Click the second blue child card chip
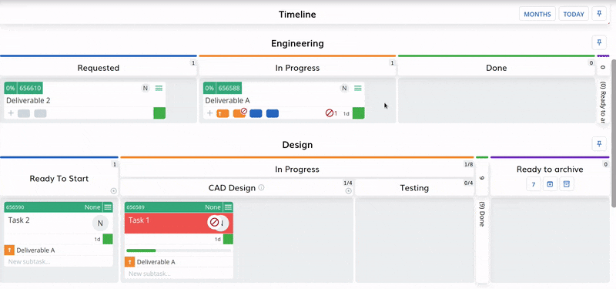The width and height of the screenshot is (616, 289). (x=273, y=113)
